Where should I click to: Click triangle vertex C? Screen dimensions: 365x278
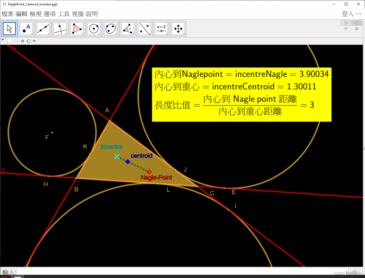tap(197, 186)
